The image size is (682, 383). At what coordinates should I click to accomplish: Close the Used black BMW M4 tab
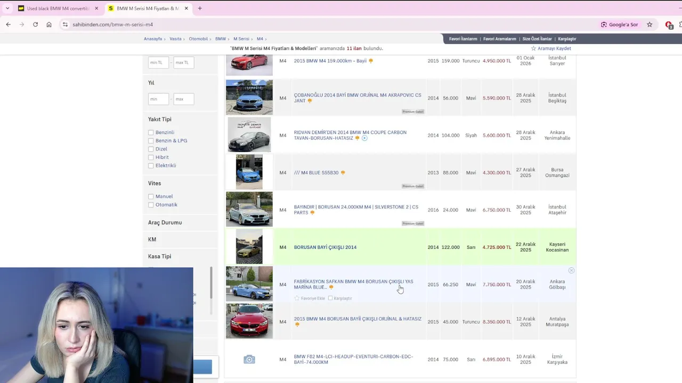coord(96,9)
